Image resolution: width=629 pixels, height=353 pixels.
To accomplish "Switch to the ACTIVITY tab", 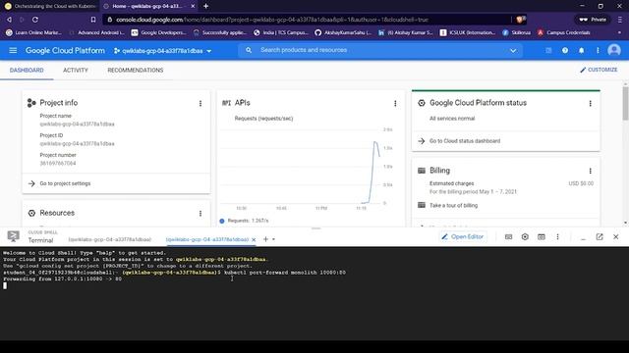I will point(76,70).
